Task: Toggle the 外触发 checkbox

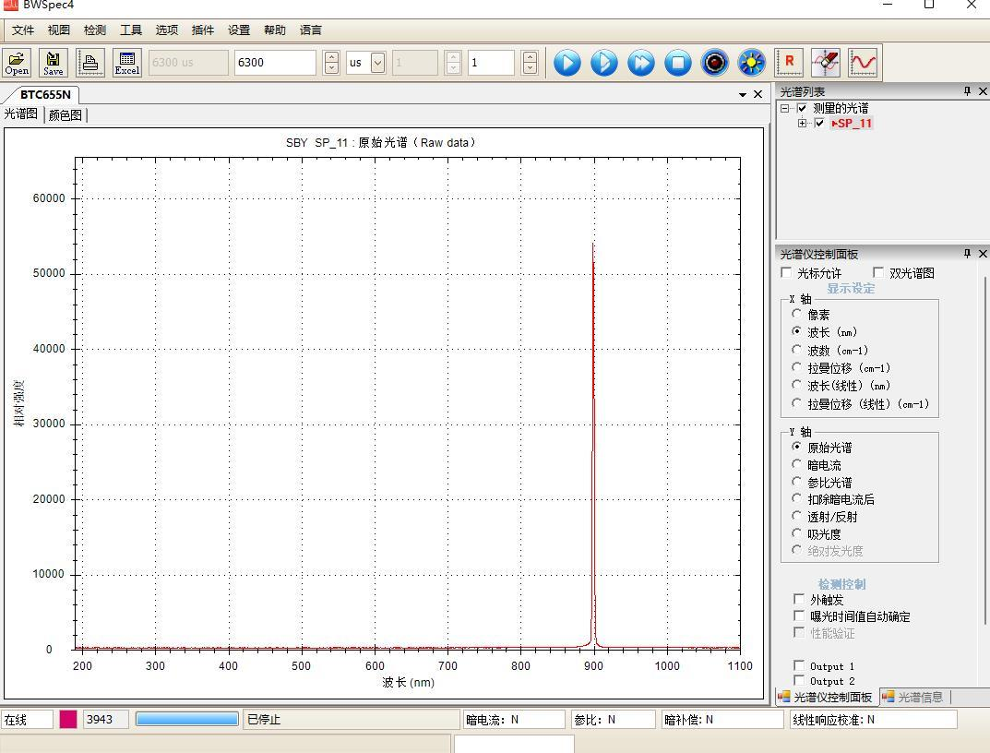Action: pos(799,600)
